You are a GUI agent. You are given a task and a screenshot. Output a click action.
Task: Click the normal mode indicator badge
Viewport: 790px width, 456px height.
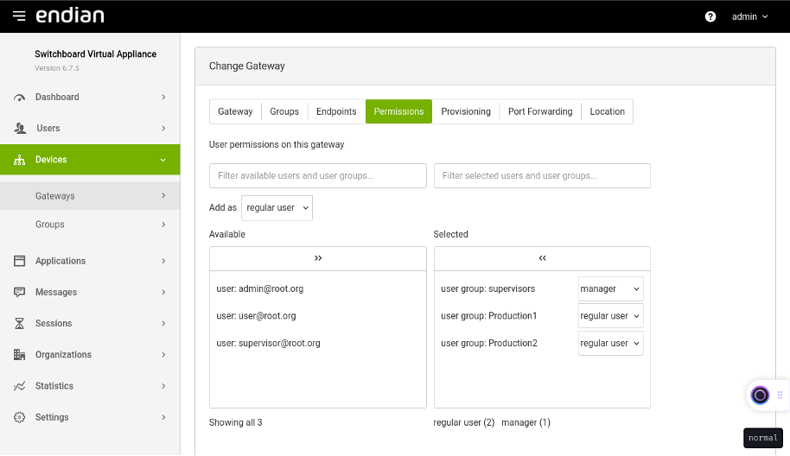click(x=763, y=438)
